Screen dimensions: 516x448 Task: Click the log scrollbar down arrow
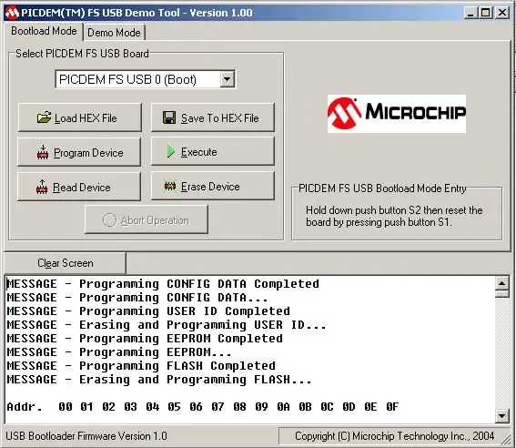501,416
